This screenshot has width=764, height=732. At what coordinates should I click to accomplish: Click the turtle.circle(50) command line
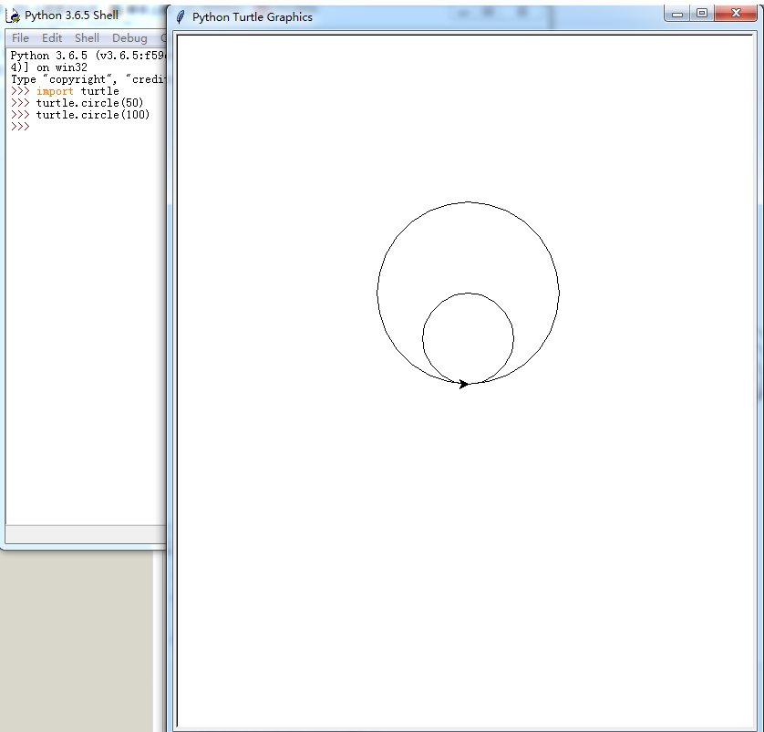pyautogui.click(x=89, y=103)
